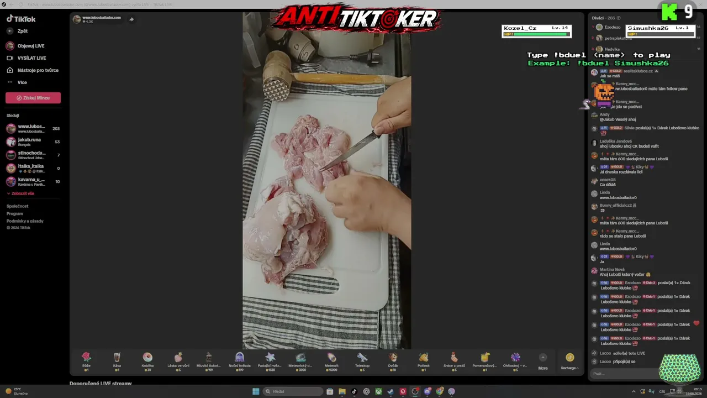Open the Windows Start menu

point(256,391)
